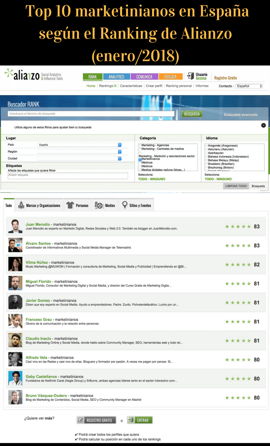270x446 pixels.
Task: Open the Español site language selector
Action: click(249, 86)
